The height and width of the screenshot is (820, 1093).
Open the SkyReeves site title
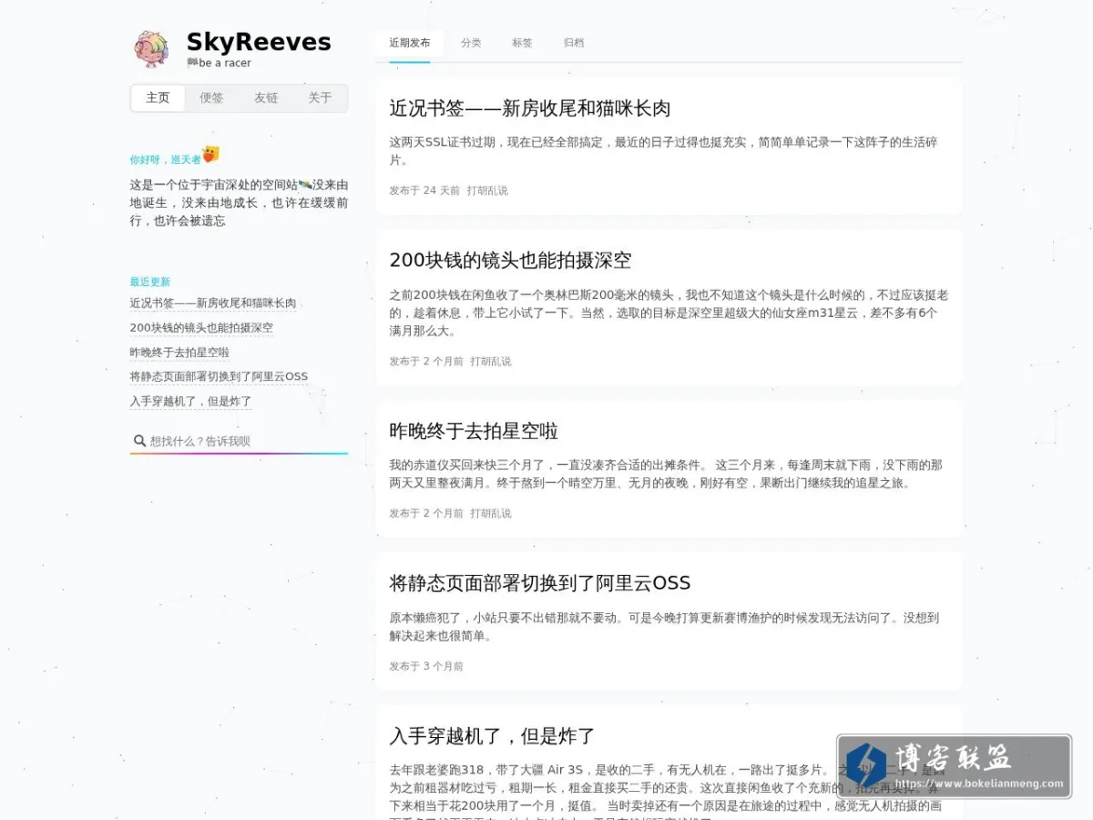pyautogui.click(x=259, y=42)
